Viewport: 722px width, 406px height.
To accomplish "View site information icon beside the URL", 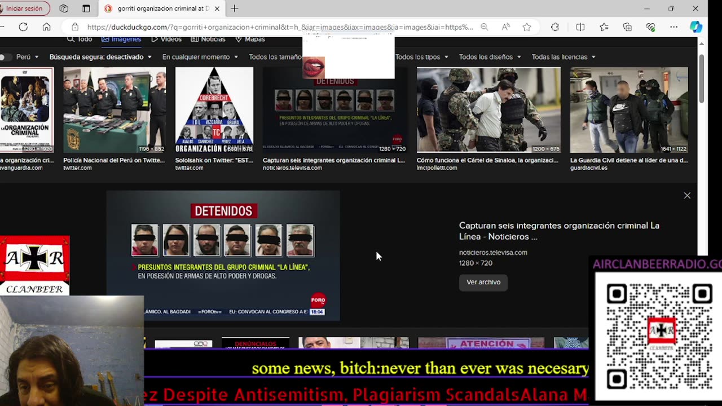I will point(74,27).
